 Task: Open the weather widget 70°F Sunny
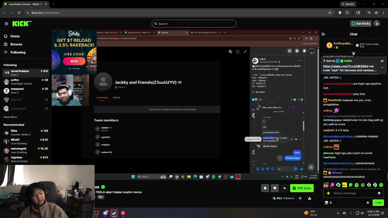point(311,213)
